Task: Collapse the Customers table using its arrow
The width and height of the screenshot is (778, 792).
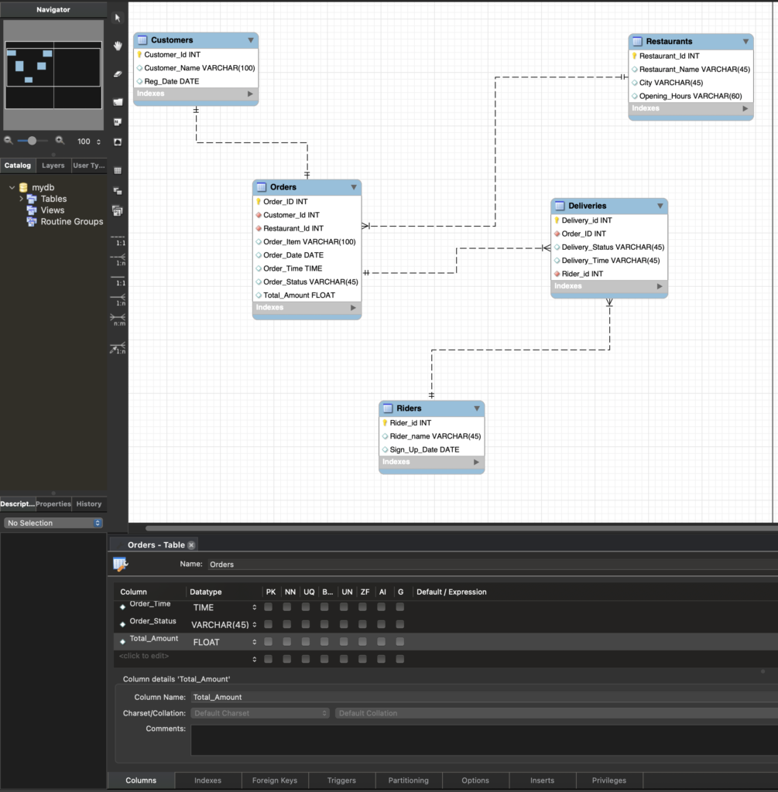Action: [x=251, y=40]
